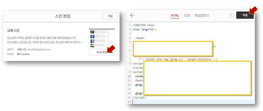Click the back arrow in the HTML editor

coord(132,15)
